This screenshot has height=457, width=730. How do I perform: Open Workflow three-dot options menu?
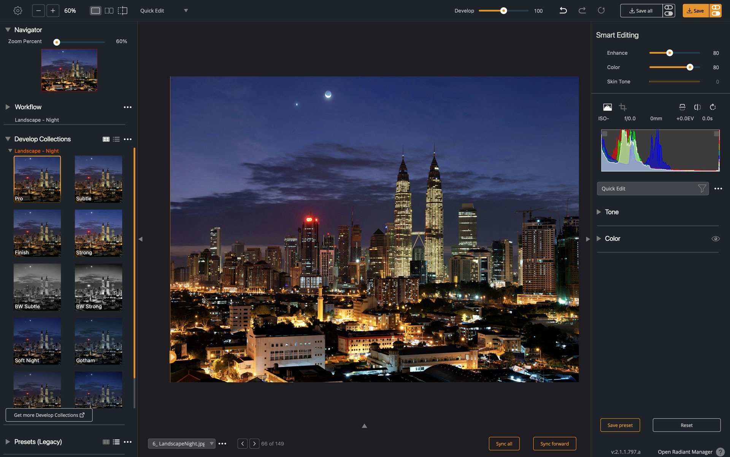(x=127, y=107)
